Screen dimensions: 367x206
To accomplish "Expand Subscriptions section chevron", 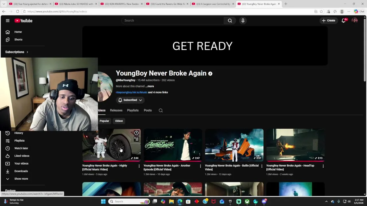I will pyautogui.click(x=27, y=52).
